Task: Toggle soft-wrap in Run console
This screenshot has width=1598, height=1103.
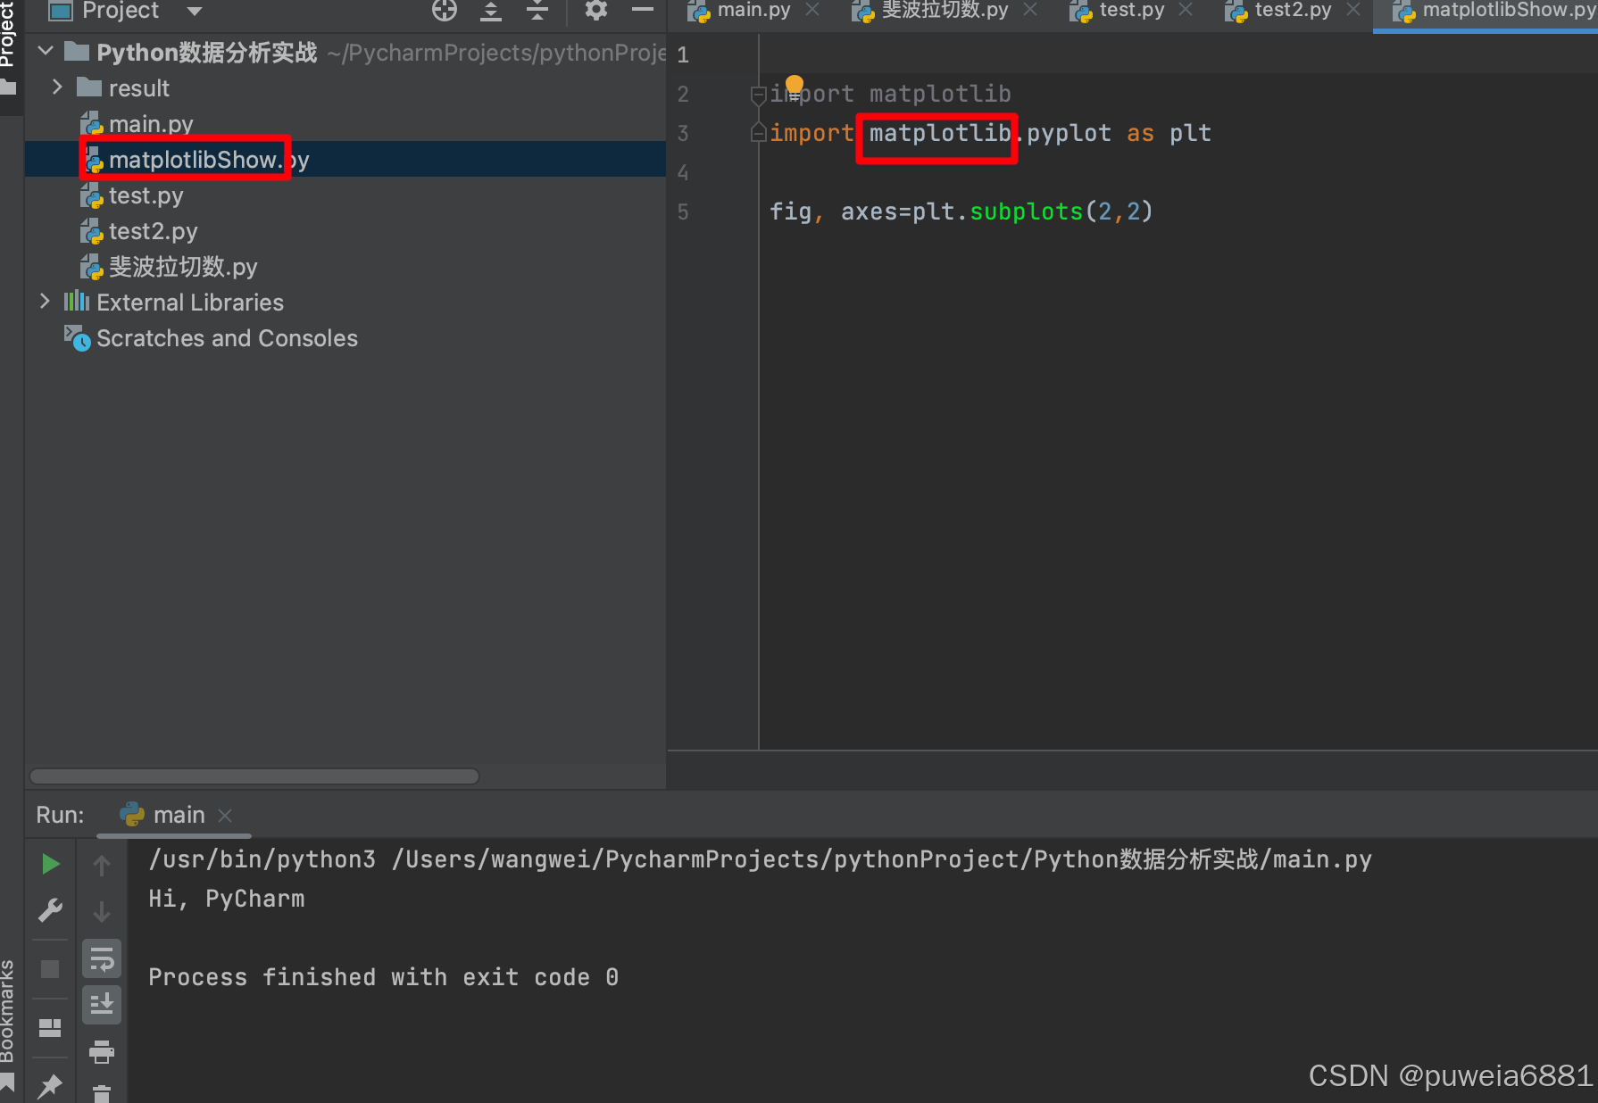Action: pos(101,958)
